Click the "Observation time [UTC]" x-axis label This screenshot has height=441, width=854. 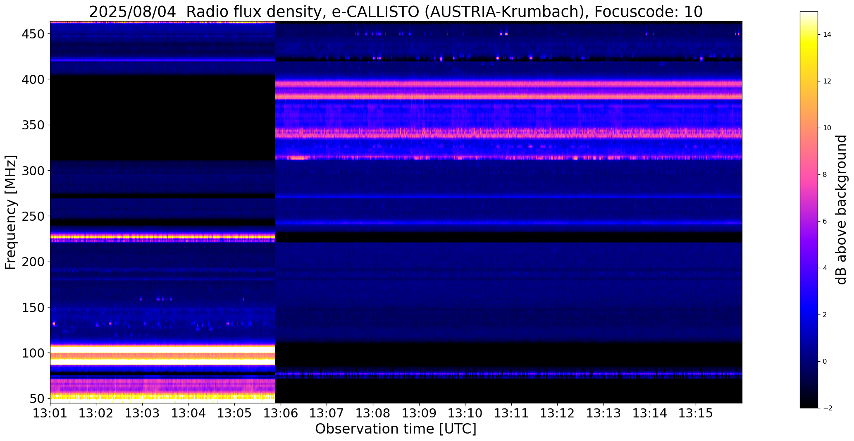396,429
